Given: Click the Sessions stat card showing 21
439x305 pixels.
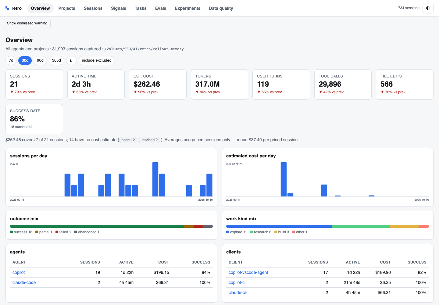Looking at the screenshot, I should [x=34, y=84].
